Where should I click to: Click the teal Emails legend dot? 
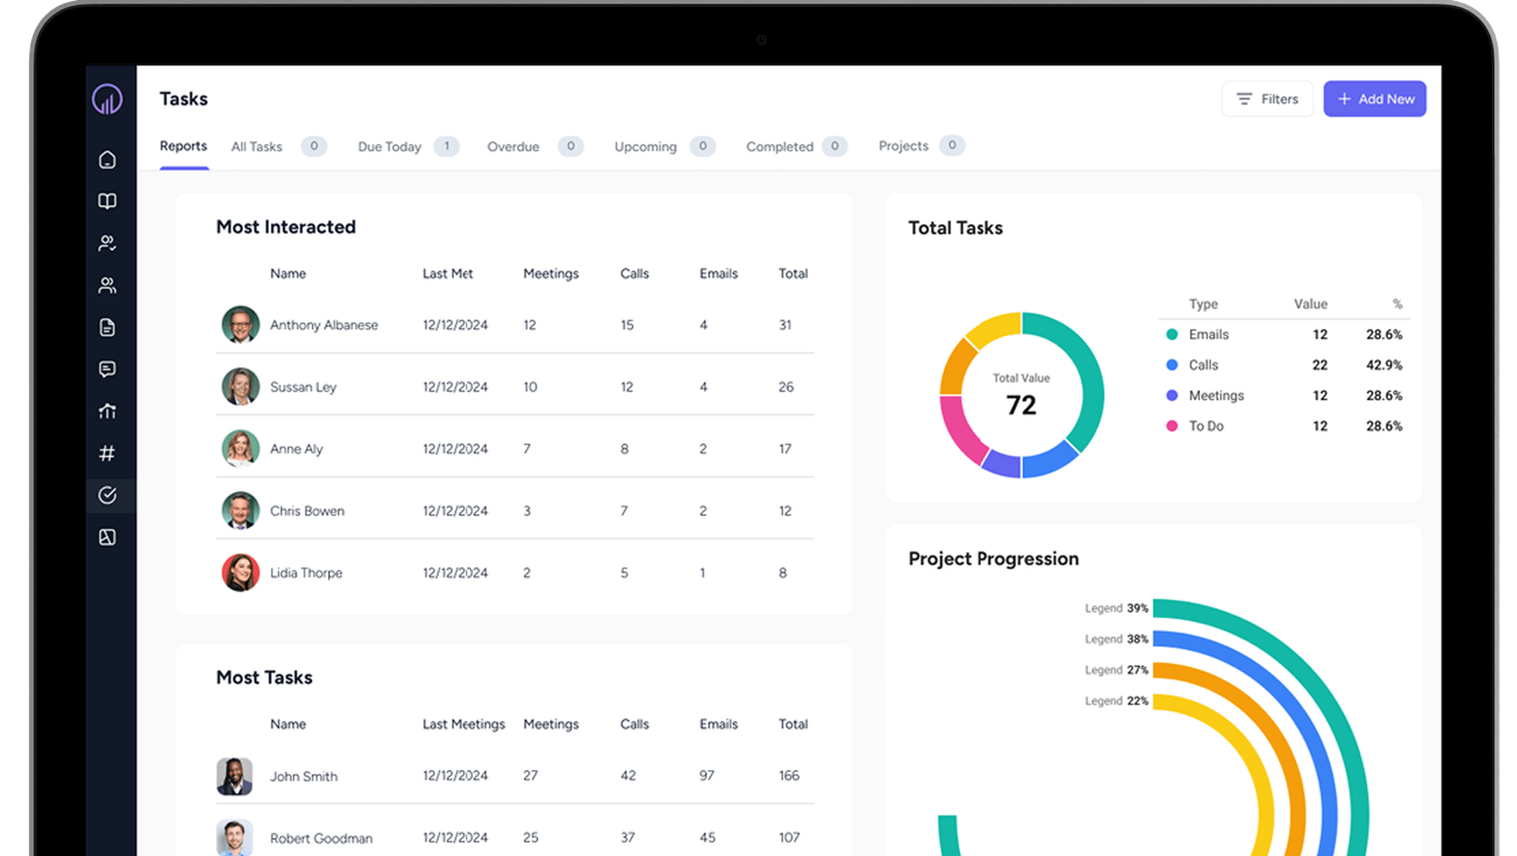[x=1172, y=334]
